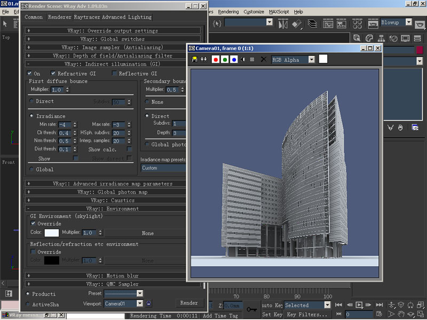Switch to the Raytracer tab
The width and height of the screenshot is (427, 320).
click(87, 17)
